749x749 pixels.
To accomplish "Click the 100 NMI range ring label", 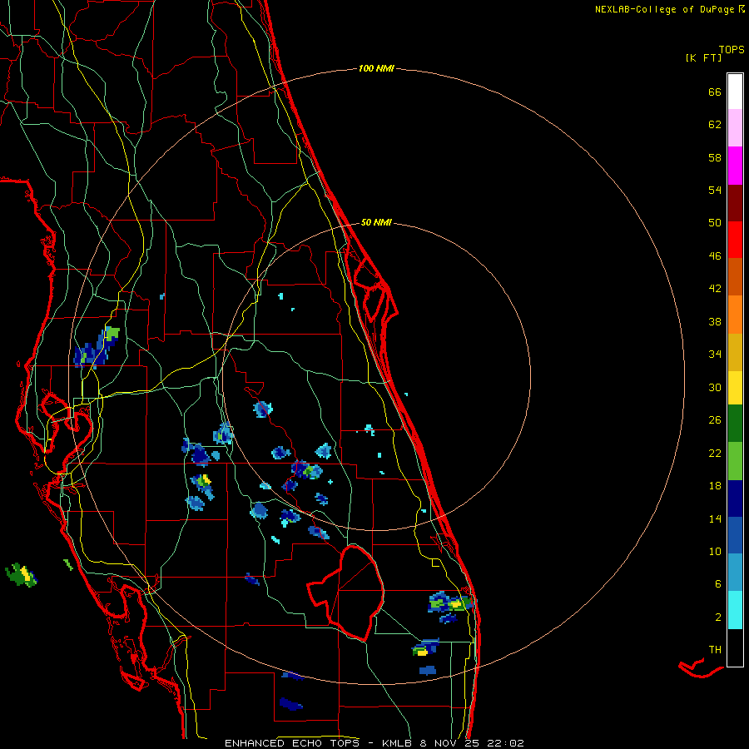I will (x=376, y=68).
